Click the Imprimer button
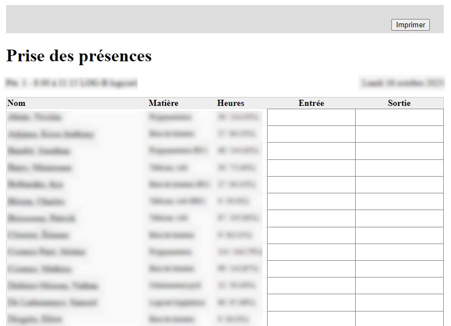The image size is (451, 326). tap(410, 25)
